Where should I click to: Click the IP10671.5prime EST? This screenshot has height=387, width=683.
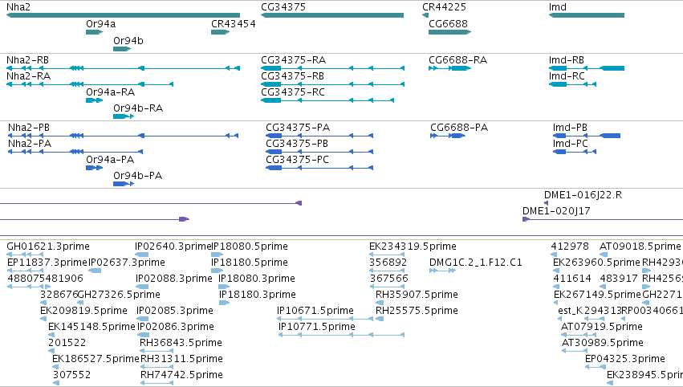(x=325, y=319)
